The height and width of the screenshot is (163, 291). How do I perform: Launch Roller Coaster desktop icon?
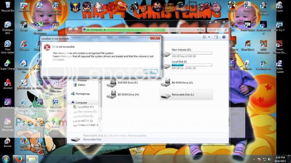pos(279,66)
